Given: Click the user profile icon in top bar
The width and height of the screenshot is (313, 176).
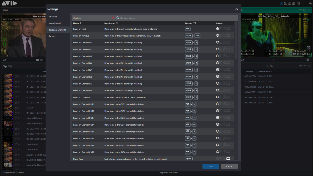Looking at the screenshot, I should point(310,3).
